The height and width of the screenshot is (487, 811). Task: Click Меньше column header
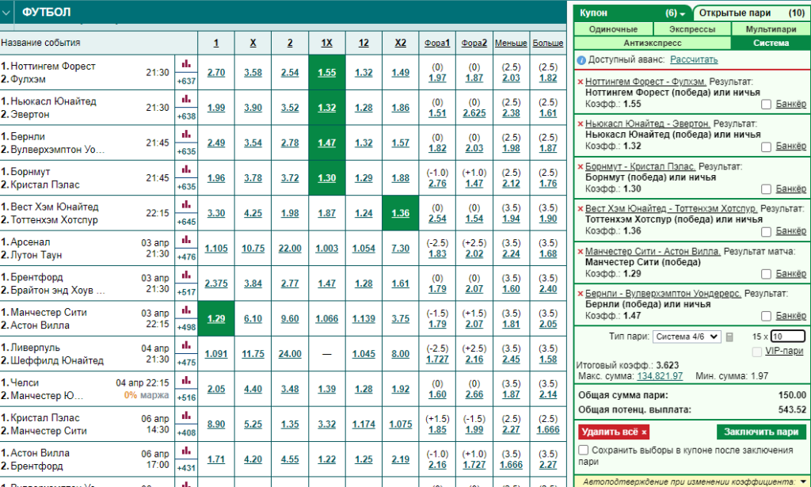511,43
